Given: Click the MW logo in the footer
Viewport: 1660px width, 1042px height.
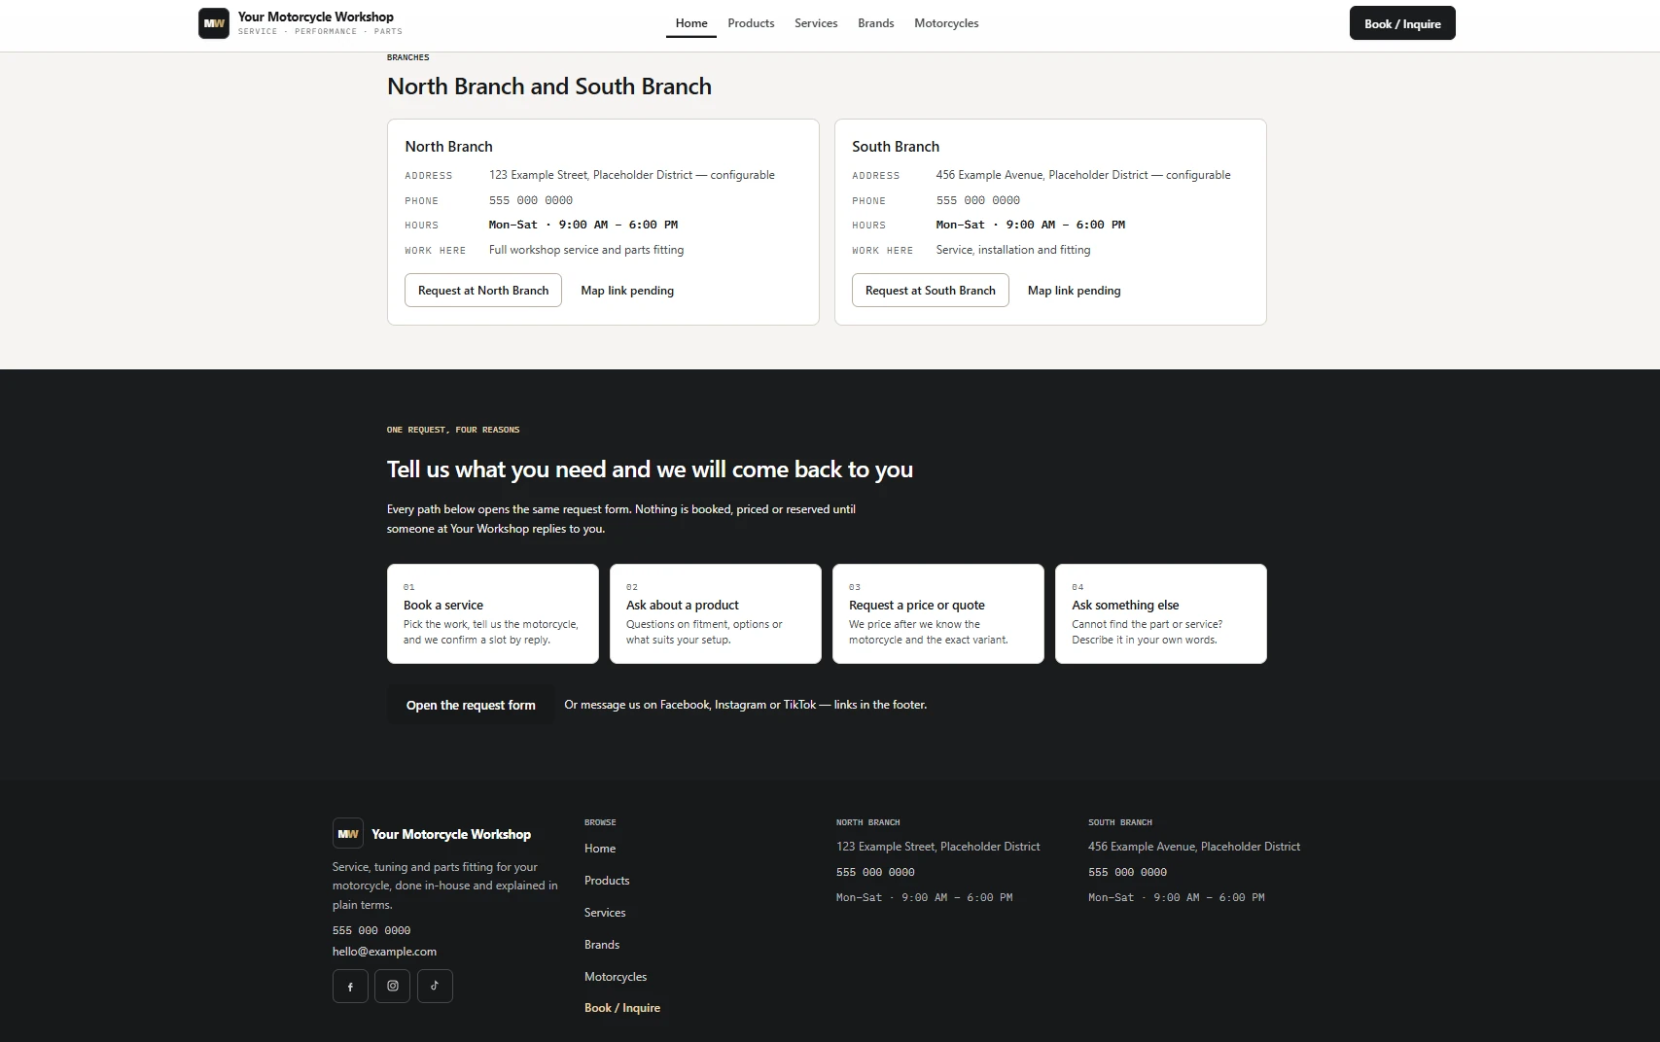Looking at the screenshot, I should click(x=348, y=834).
